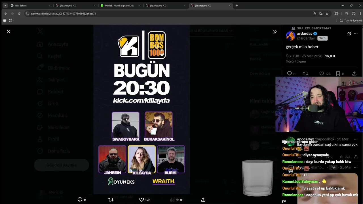Image resolution: width=363 pixels, height=204 pixels.
Task: Reply icon below the photo showing 11
Action: click(82, 200)
